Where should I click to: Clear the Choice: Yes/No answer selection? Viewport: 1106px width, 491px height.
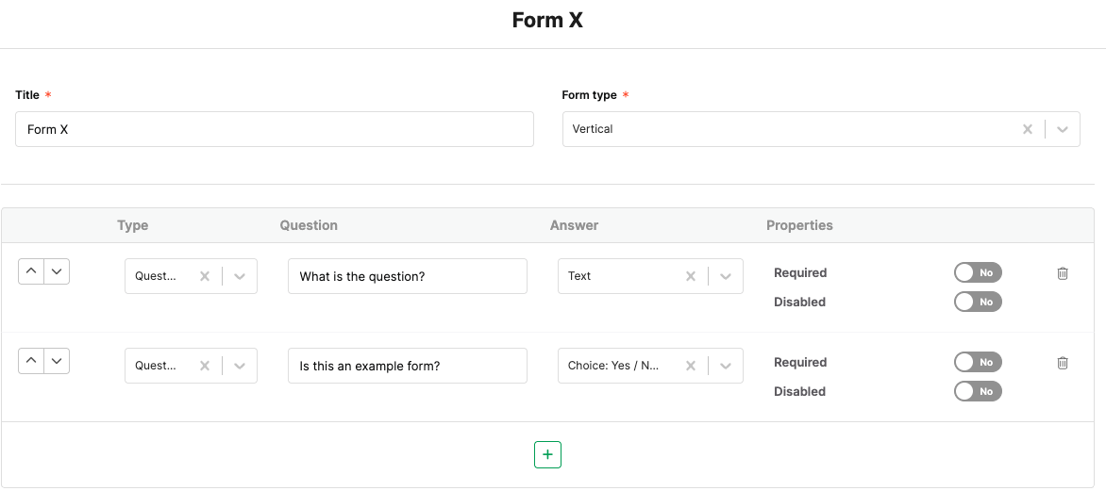tap(691, 366)
